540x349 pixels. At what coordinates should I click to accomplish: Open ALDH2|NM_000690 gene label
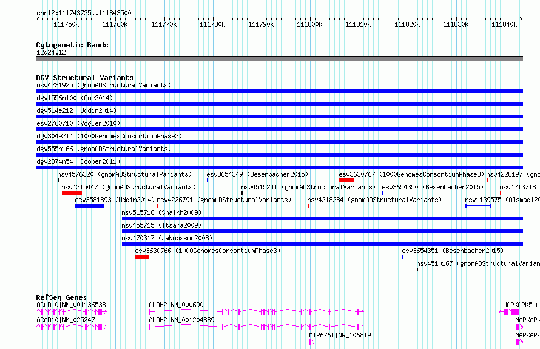click(x=176, y=305)
